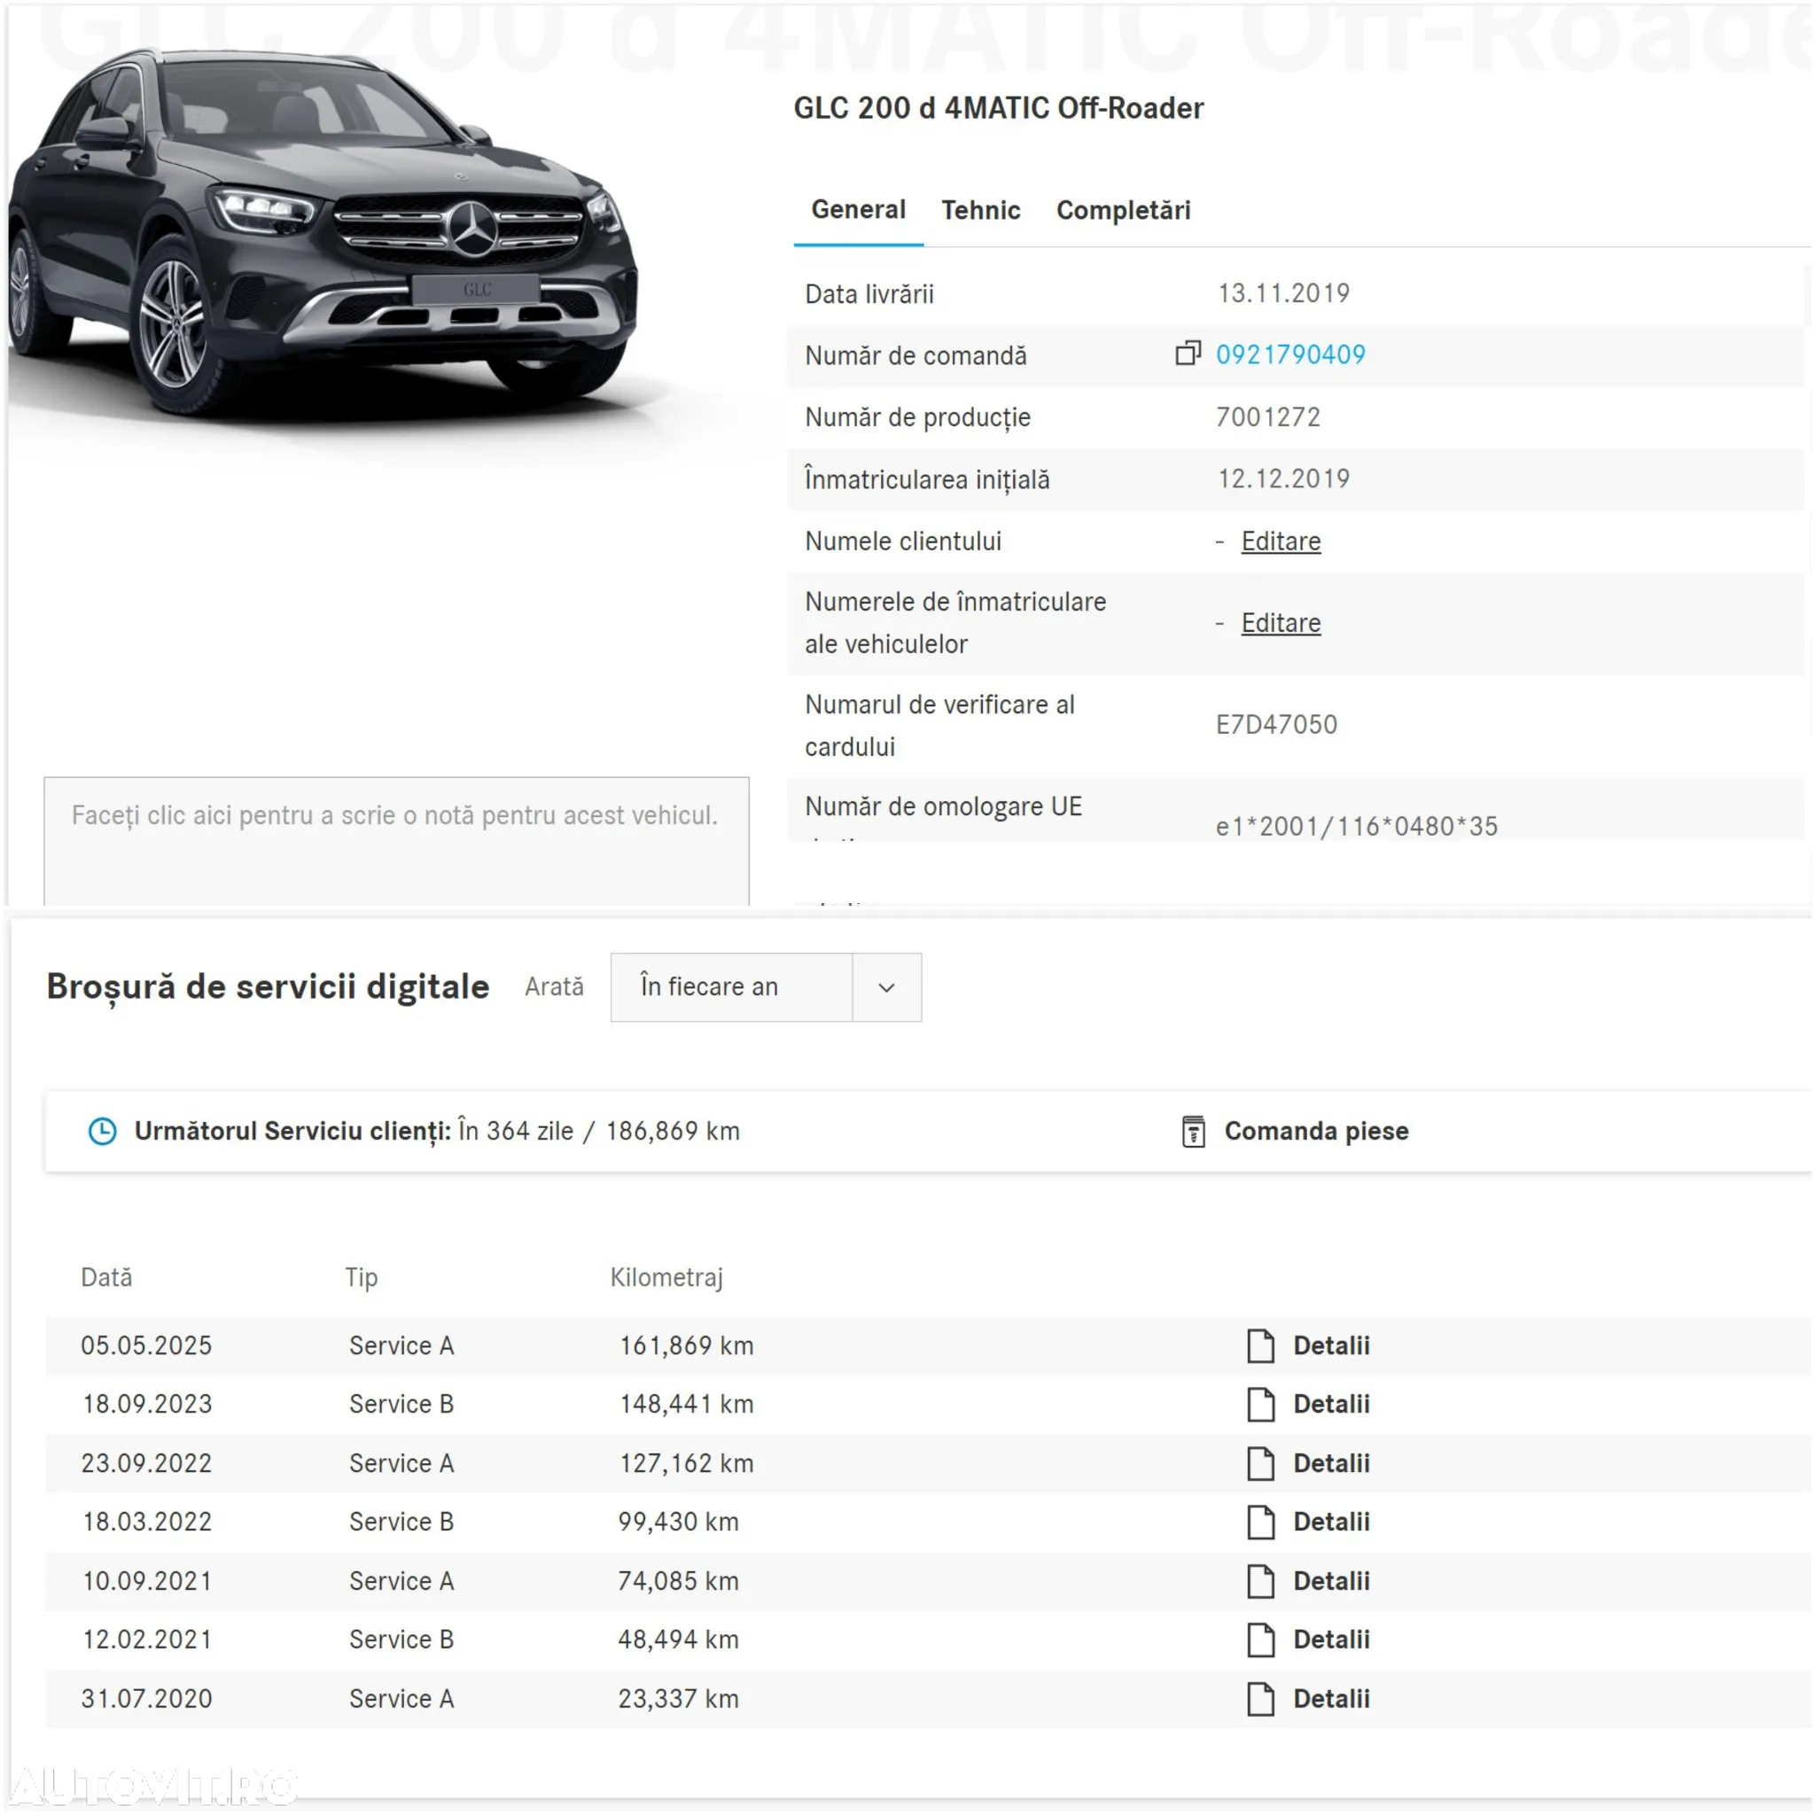Click order number link 0921790409
Screen dimensions: 1815x1815
click(x=1290, y=354)
